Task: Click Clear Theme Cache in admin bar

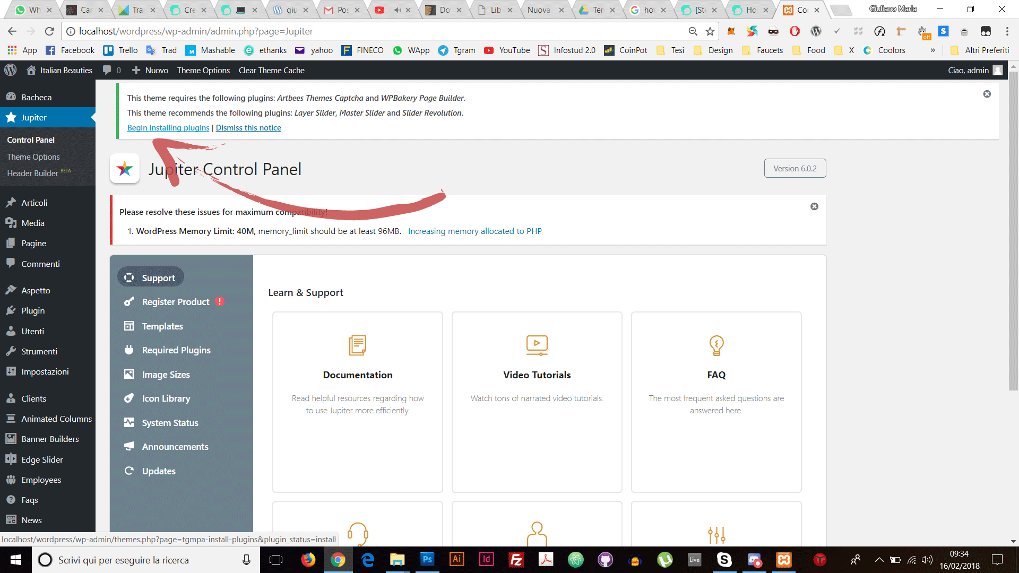Action: point(271,70)
